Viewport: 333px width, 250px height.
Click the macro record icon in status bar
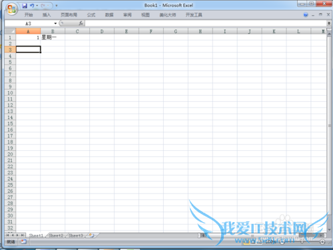tap(23, 242)
